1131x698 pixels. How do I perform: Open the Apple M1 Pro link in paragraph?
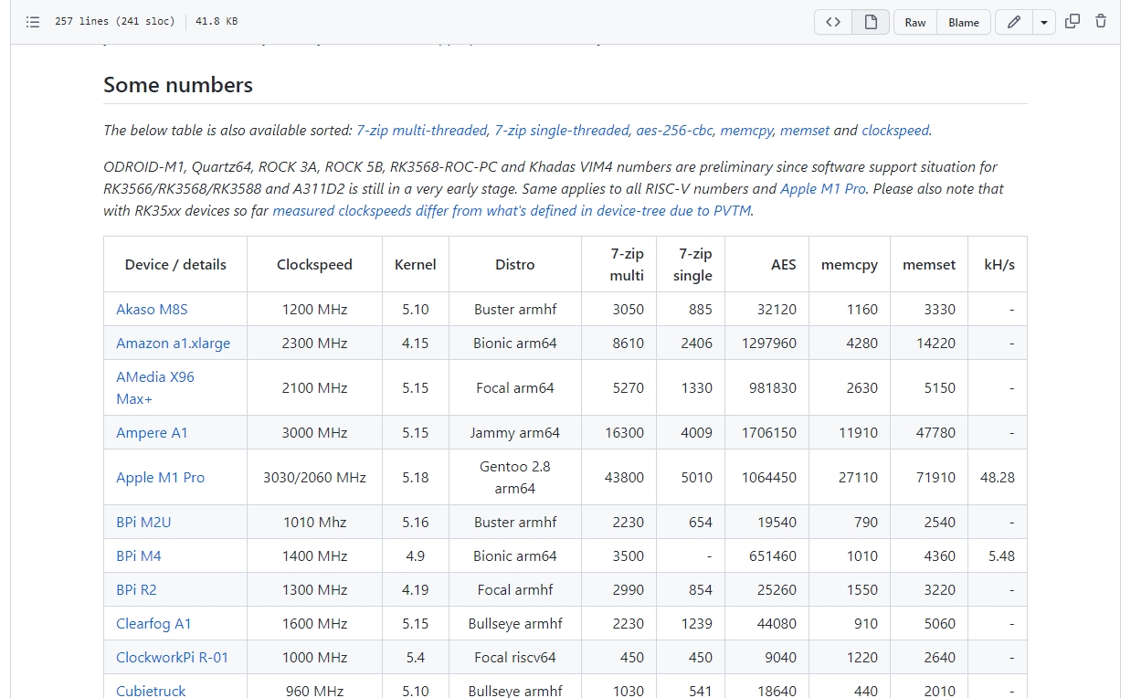pyautogui.click(x=822, y=188)
